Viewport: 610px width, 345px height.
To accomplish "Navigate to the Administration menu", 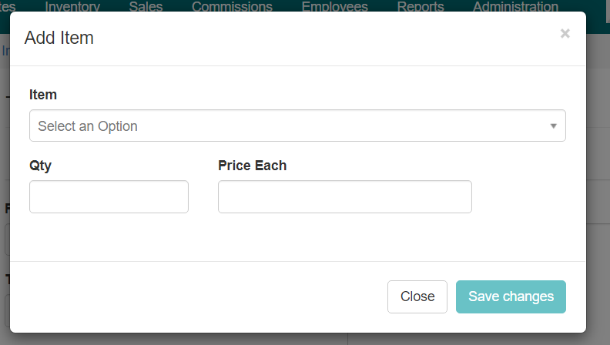I will 515,6.
